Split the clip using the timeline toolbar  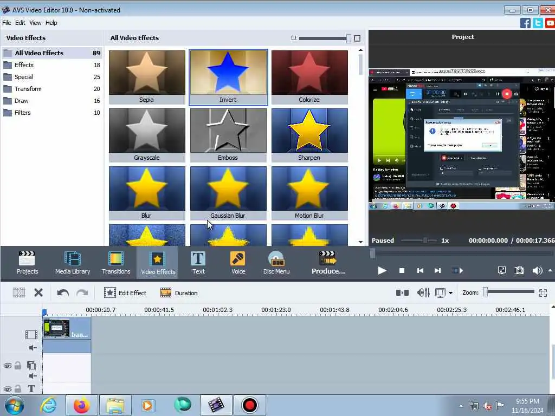(x=19, y=292)
